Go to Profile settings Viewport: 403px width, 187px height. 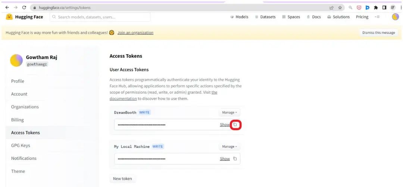[18, 81]
